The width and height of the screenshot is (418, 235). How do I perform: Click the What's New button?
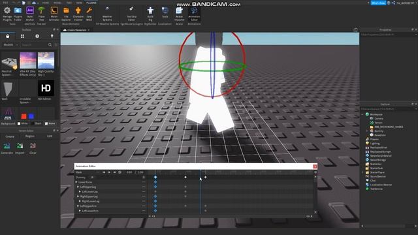click(378, 3)
